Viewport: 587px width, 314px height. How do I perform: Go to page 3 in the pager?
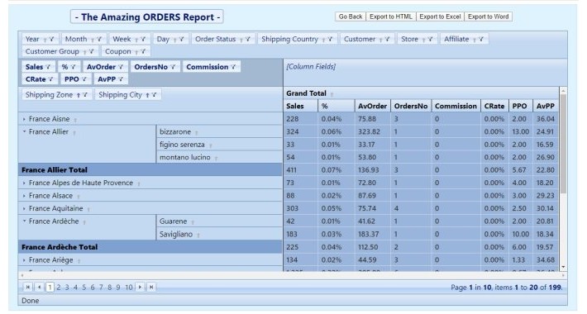click(x=67, y=288)
